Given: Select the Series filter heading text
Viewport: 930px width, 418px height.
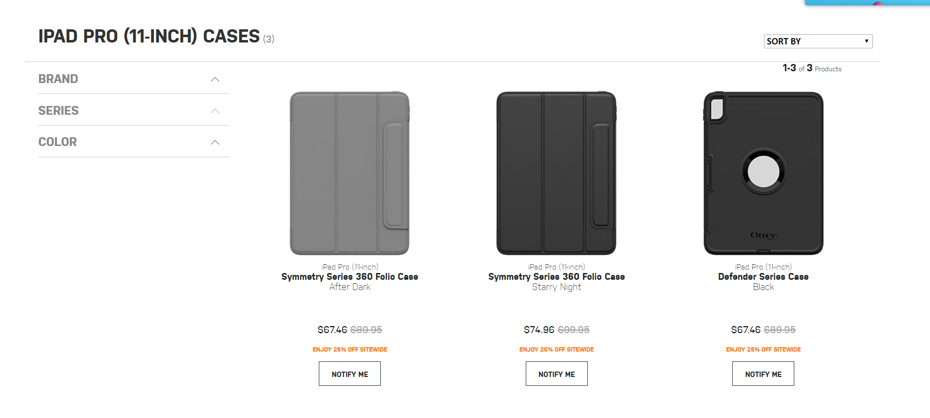Looking at the screenshot, I should point(59,111).
